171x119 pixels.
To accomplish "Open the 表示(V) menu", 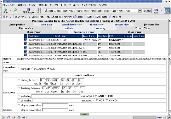I will click(32, 5).
